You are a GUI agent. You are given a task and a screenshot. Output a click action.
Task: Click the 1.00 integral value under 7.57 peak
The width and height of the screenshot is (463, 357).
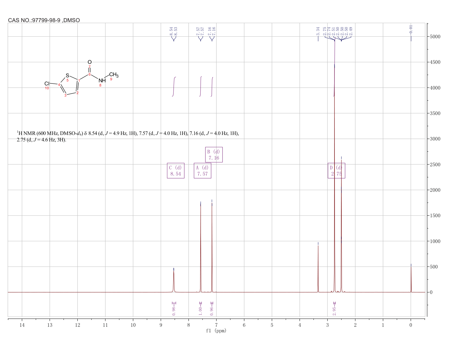[x=200, y=311]
